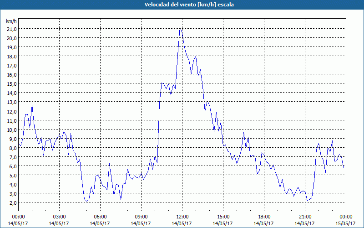The image size is (364, 228).
Task: Click the "18:00" x-axis time label
Action: click(264, 217)
